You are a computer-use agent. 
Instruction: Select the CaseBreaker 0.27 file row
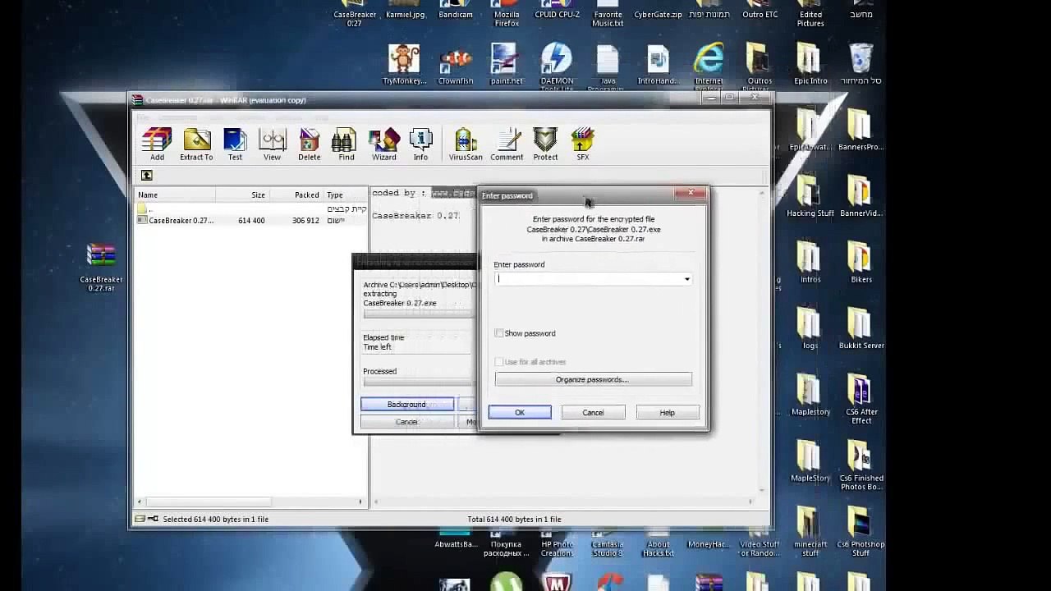(x=251, y=221)
